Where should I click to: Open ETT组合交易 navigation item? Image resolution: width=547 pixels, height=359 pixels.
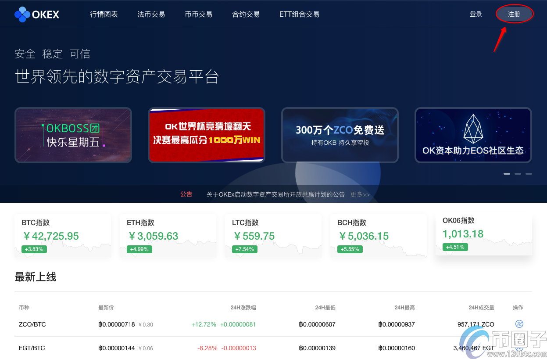tap(299, 14)
